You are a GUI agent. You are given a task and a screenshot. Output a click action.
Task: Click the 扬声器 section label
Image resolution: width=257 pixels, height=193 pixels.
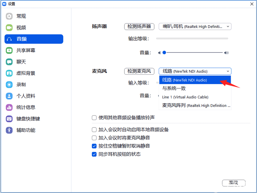(99, 26)
